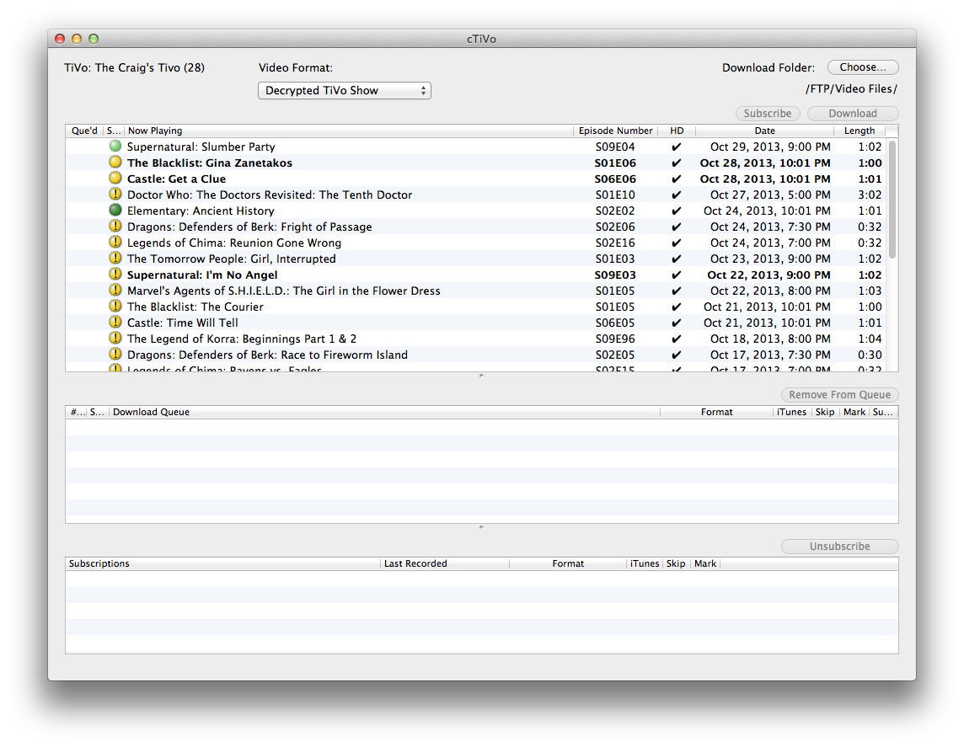
Task: Click HD checkmark for Castle: Get a Clue
Action: pos(677,179)
